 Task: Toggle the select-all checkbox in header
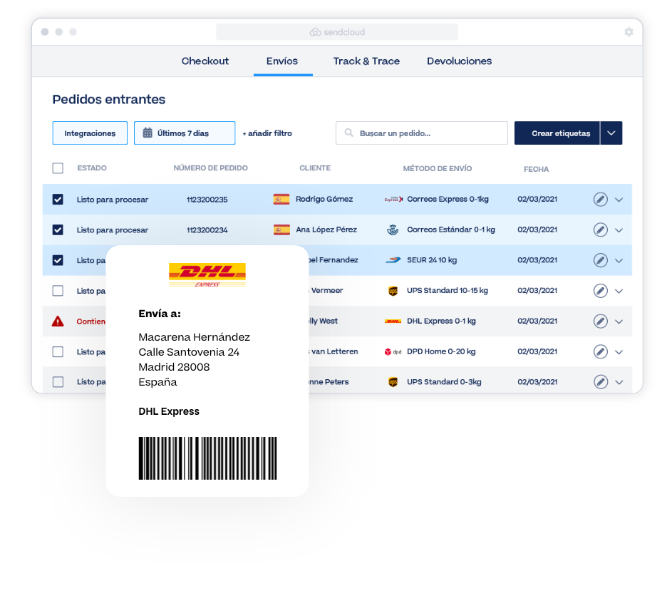pos(58,168)
